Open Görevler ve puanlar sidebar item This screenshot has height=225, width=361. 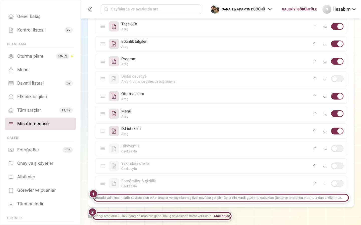click(40, 190)
